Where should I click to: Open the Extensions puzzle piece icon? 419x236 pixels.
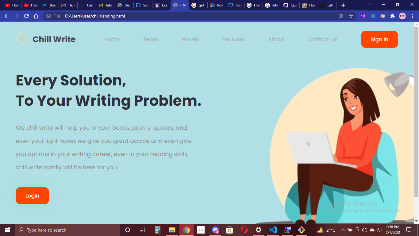tap(392, 16)
